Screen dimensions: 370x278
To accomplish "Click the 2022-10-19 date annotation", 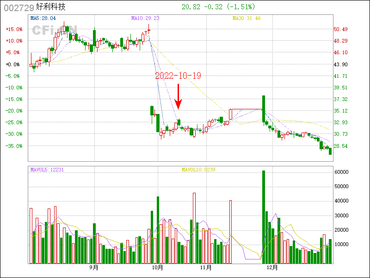I will coord(178,76).
